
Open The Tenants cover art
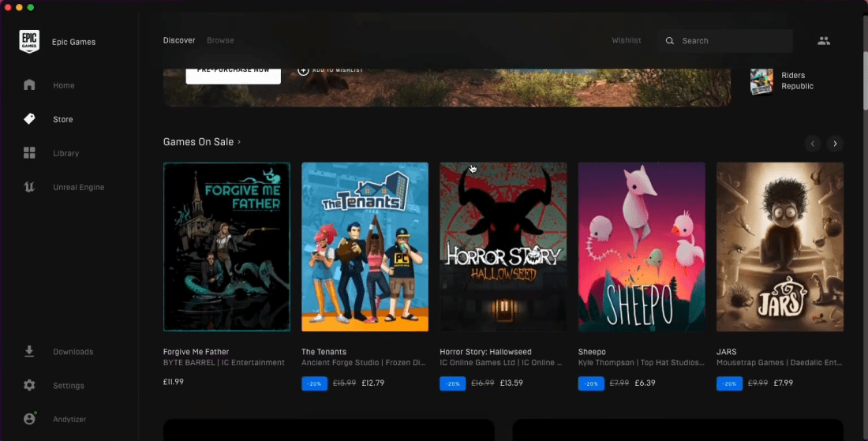click(x=365, y=247)
